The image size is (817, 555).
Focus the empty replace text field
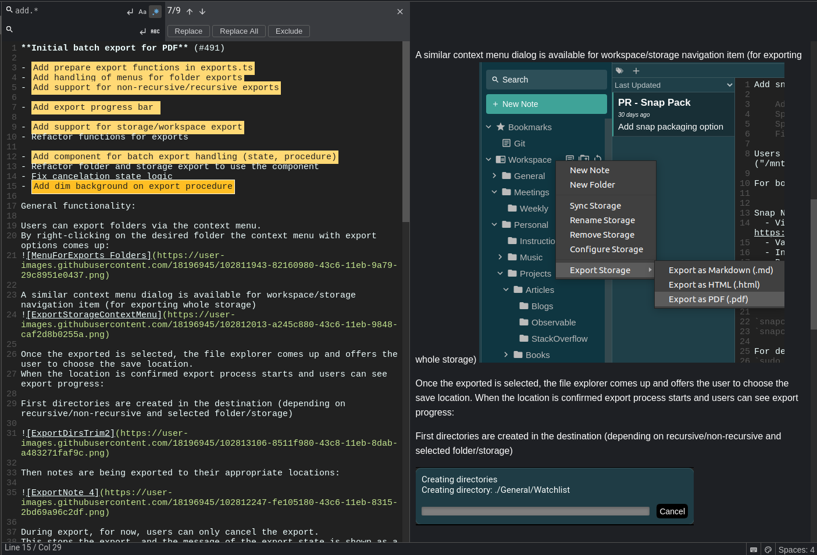[x=76, y=30]
